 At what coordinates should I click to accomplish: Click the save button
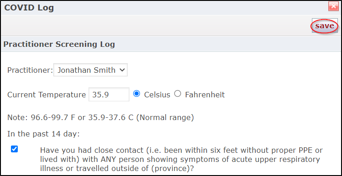click(325, 26)
